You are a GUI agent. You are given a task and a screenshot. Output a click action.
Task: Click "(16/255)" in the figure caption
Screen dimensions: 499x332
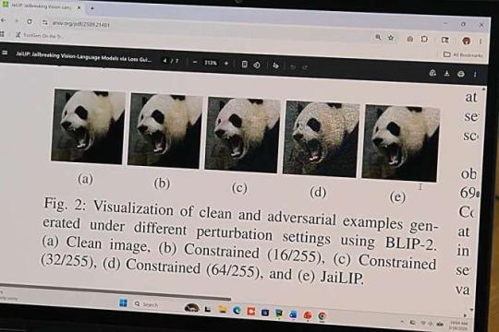[296, 255]
